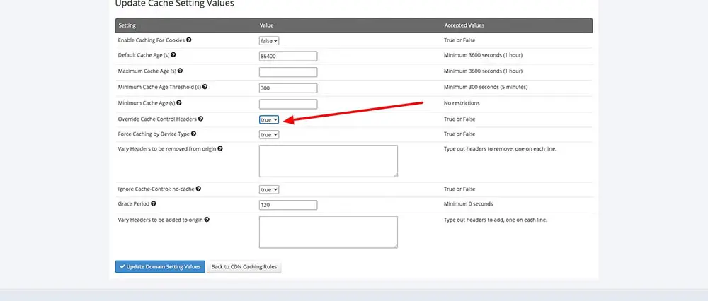
Task: Click the Minimum Cache Age Threshold field
Action: (x=288, y=88)
